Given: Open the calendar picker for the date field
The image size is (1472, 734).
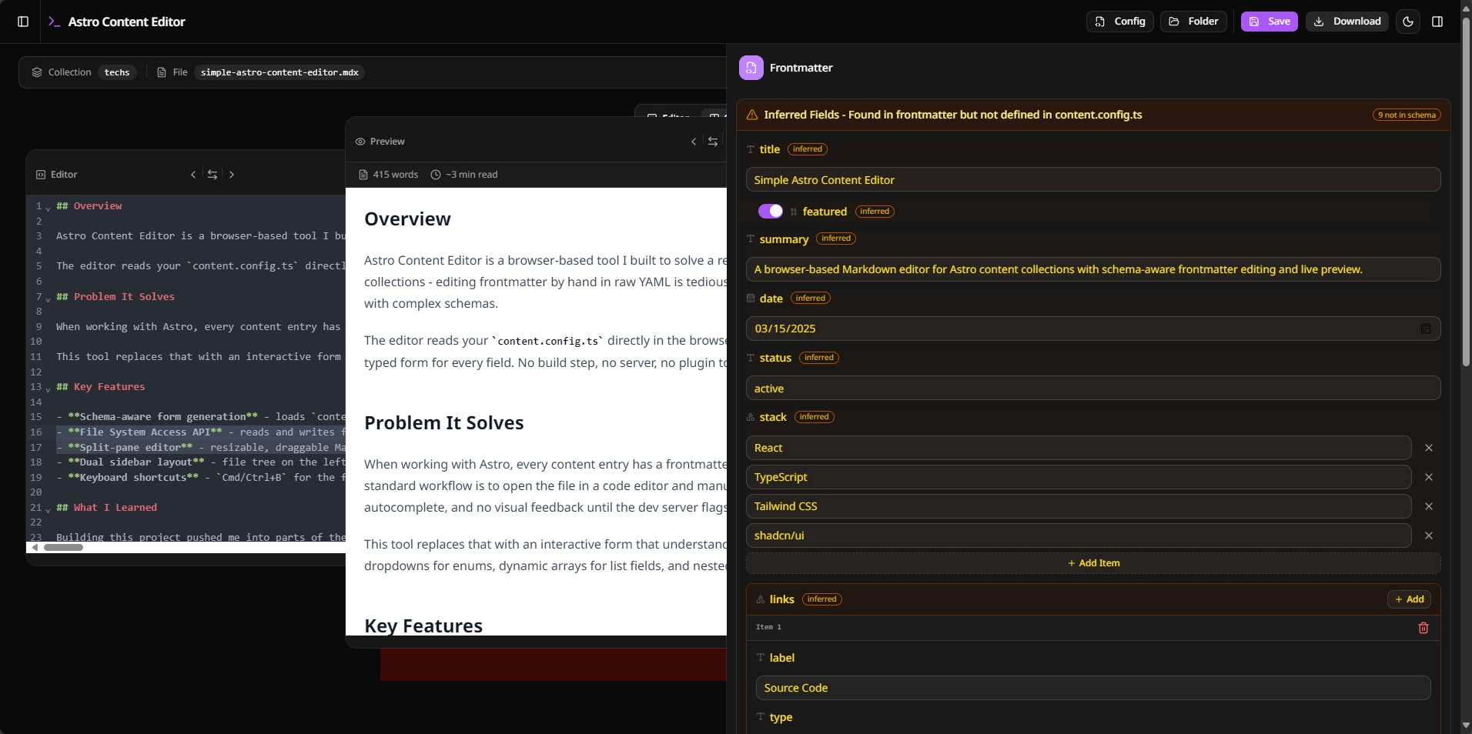Looking at the screenshot, I should click(x=1426, y=329).
